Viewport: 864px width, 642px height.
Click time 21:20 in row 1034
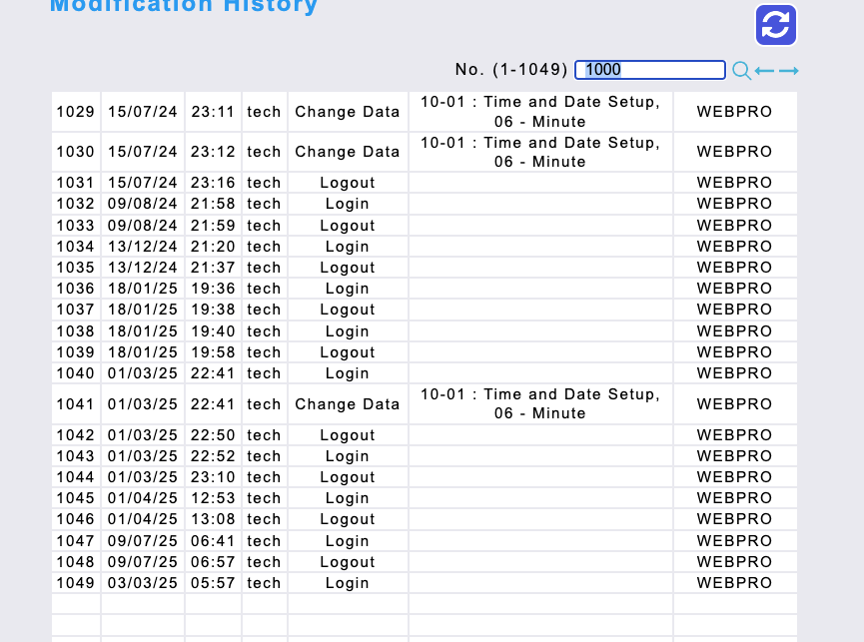pyautogui.click(x=213, y=247)
